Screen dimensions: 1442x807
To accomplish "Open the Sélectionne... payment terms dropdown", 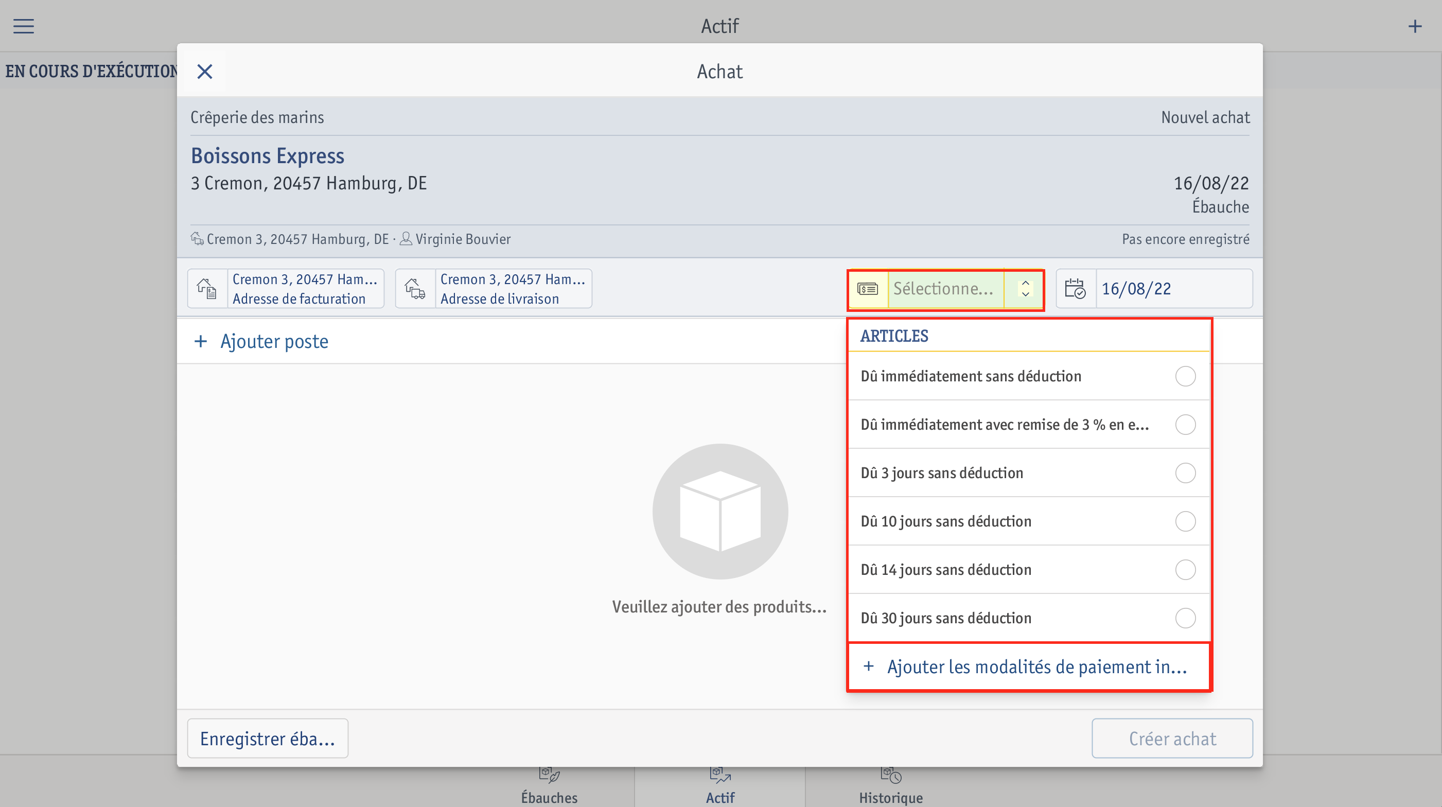I will [x=945, y=289].
